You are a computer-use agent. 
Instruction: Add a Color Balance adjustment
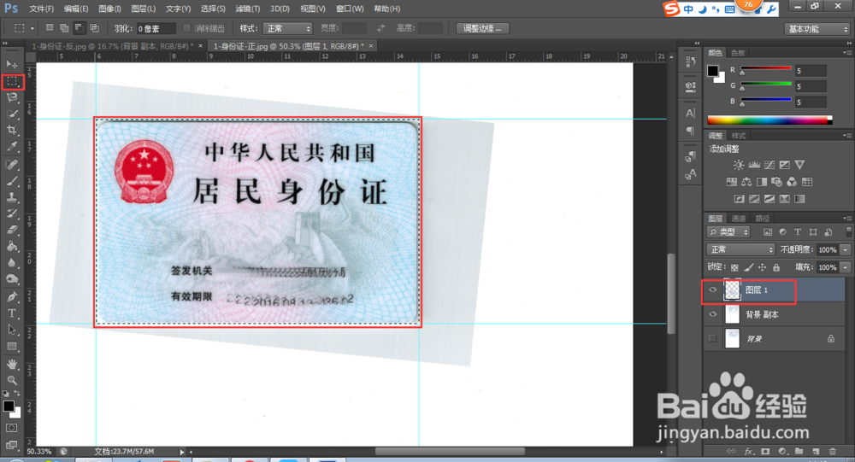click(x=746, y=181)
